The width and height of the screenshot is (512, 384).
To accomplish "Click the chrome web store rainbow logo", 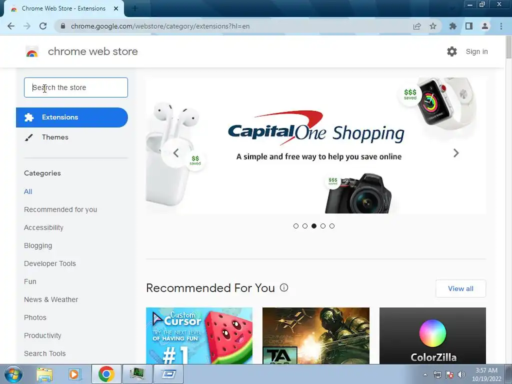I will pyautogui.click(x=32, y=51).
